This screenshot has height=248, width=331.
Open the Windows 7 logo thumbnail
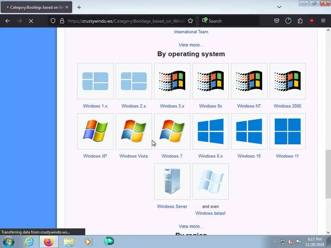(x=172, y=131)
